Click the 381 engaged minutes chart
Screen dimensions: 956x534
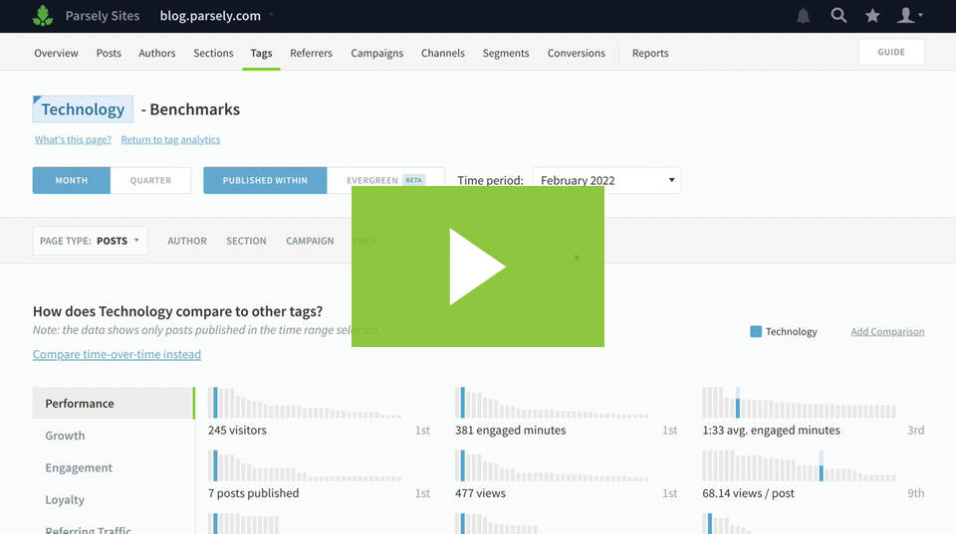coord(552,403)
